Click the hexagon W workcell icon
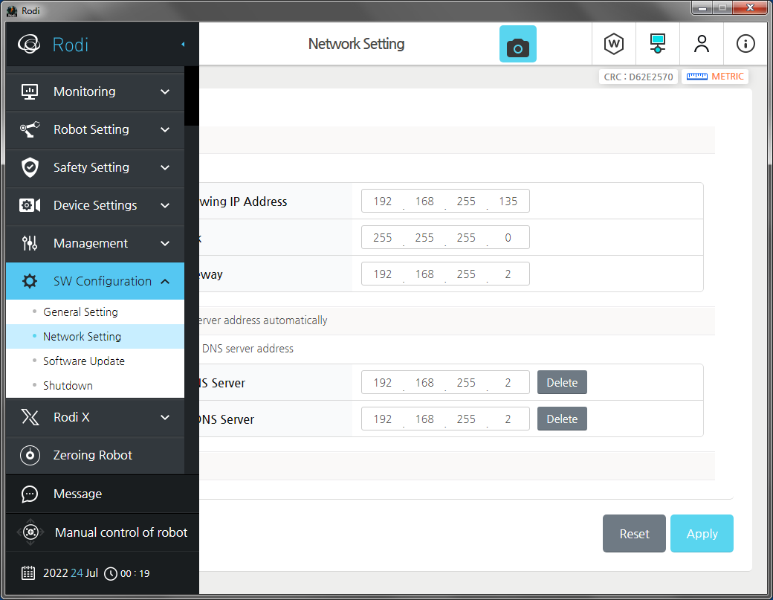This screenshot has width=773, height=600. [614, 44]
